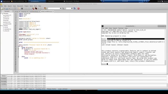168x94 pixels.
Task: Click the Save all files toolbar icon
Action: pyautogui.click(x=15, y=9)
